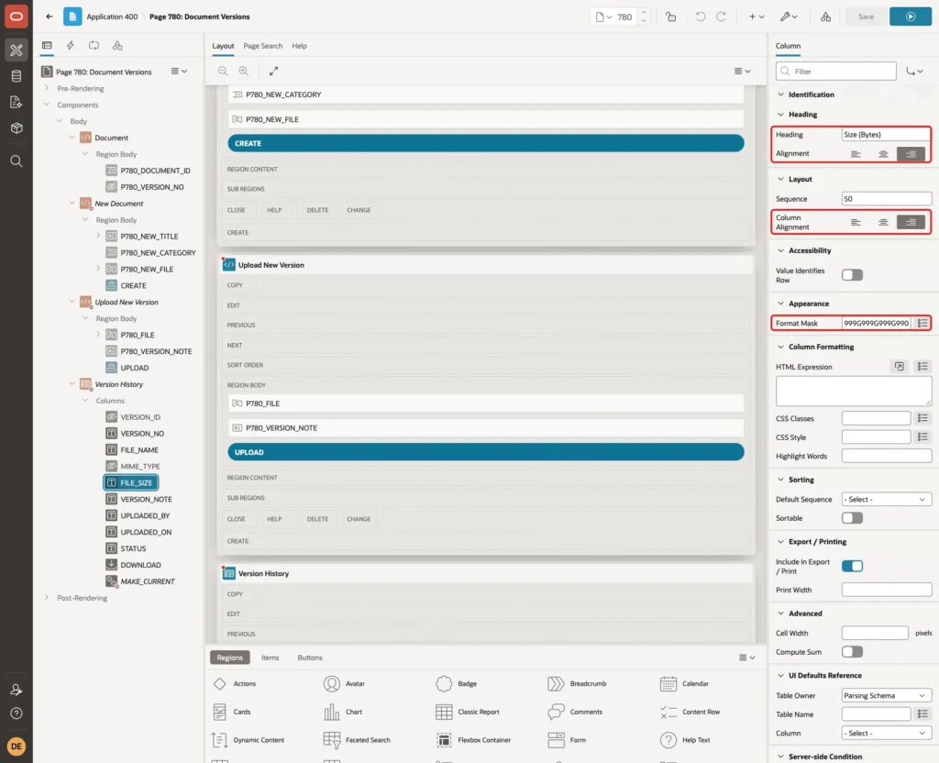939x763 pixels.
Task: Open the DE user avatar menu
Action: [17, 746]
